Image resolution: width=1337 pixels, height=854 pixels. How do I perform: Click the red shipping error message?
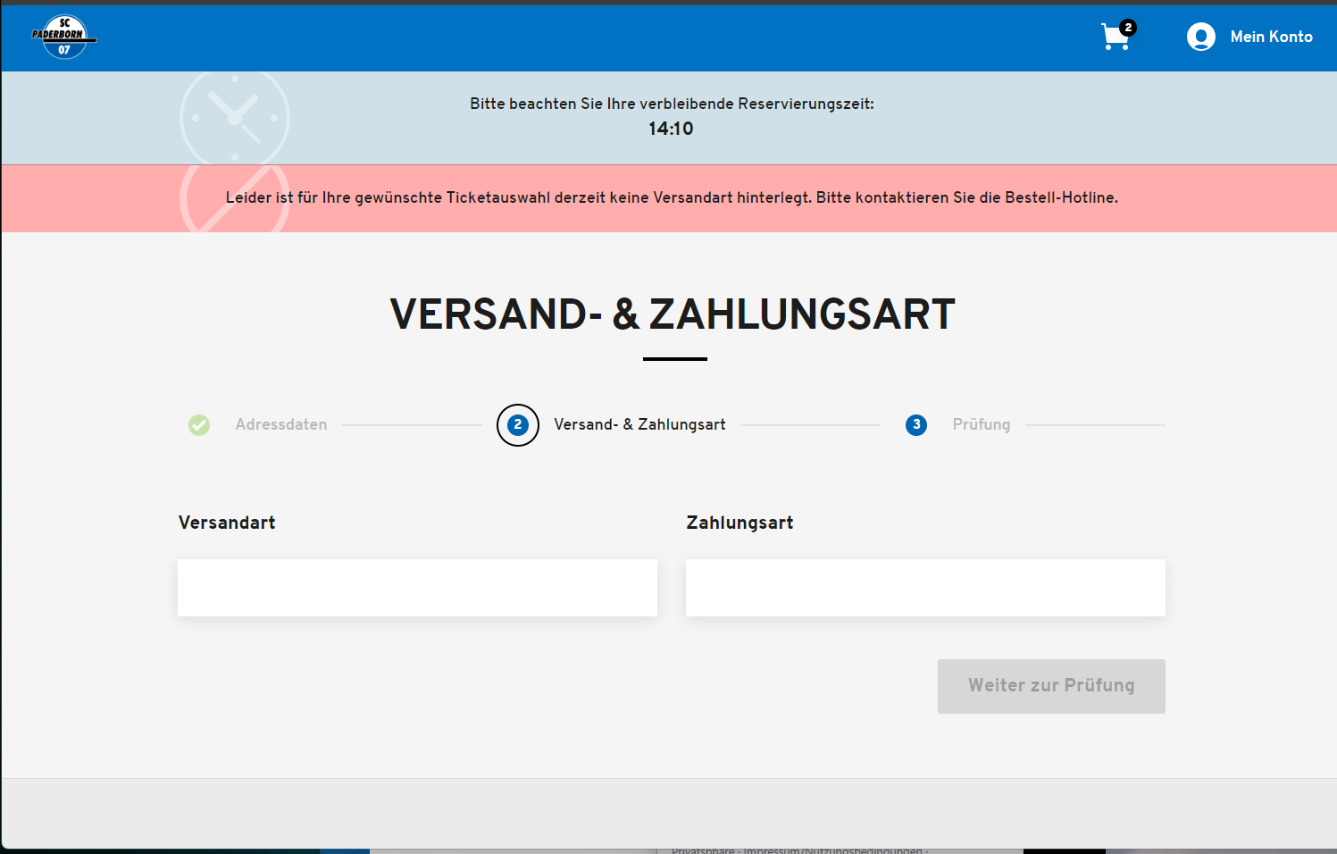(x=672, y=197)
